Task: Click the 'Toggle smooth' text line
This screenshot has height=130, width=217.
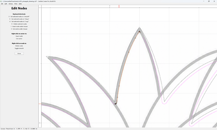Action: coord(19,48)
